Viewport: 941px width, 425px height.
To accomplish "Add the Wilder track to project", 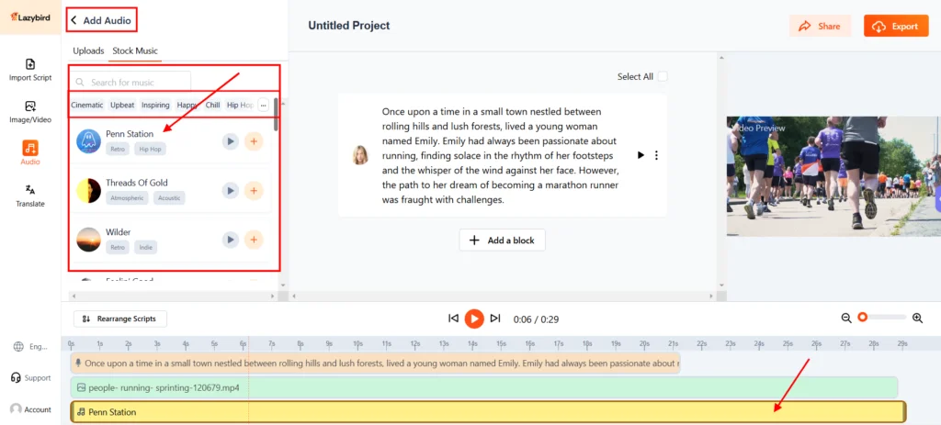I will [254, 240].
